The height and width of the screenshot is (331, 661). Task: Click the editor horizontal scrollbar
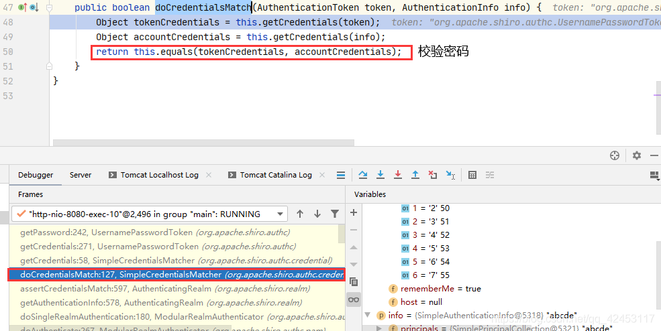(x=203, y=143)
